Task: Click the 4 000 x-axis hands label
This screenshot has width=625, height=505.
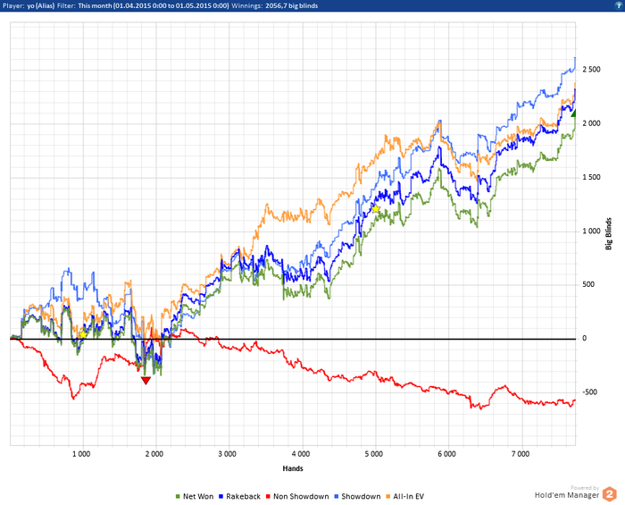Action: 301,454
